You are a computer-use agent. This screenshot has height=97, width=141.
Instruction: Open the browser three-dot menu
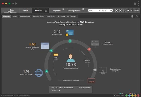[138, 4]
